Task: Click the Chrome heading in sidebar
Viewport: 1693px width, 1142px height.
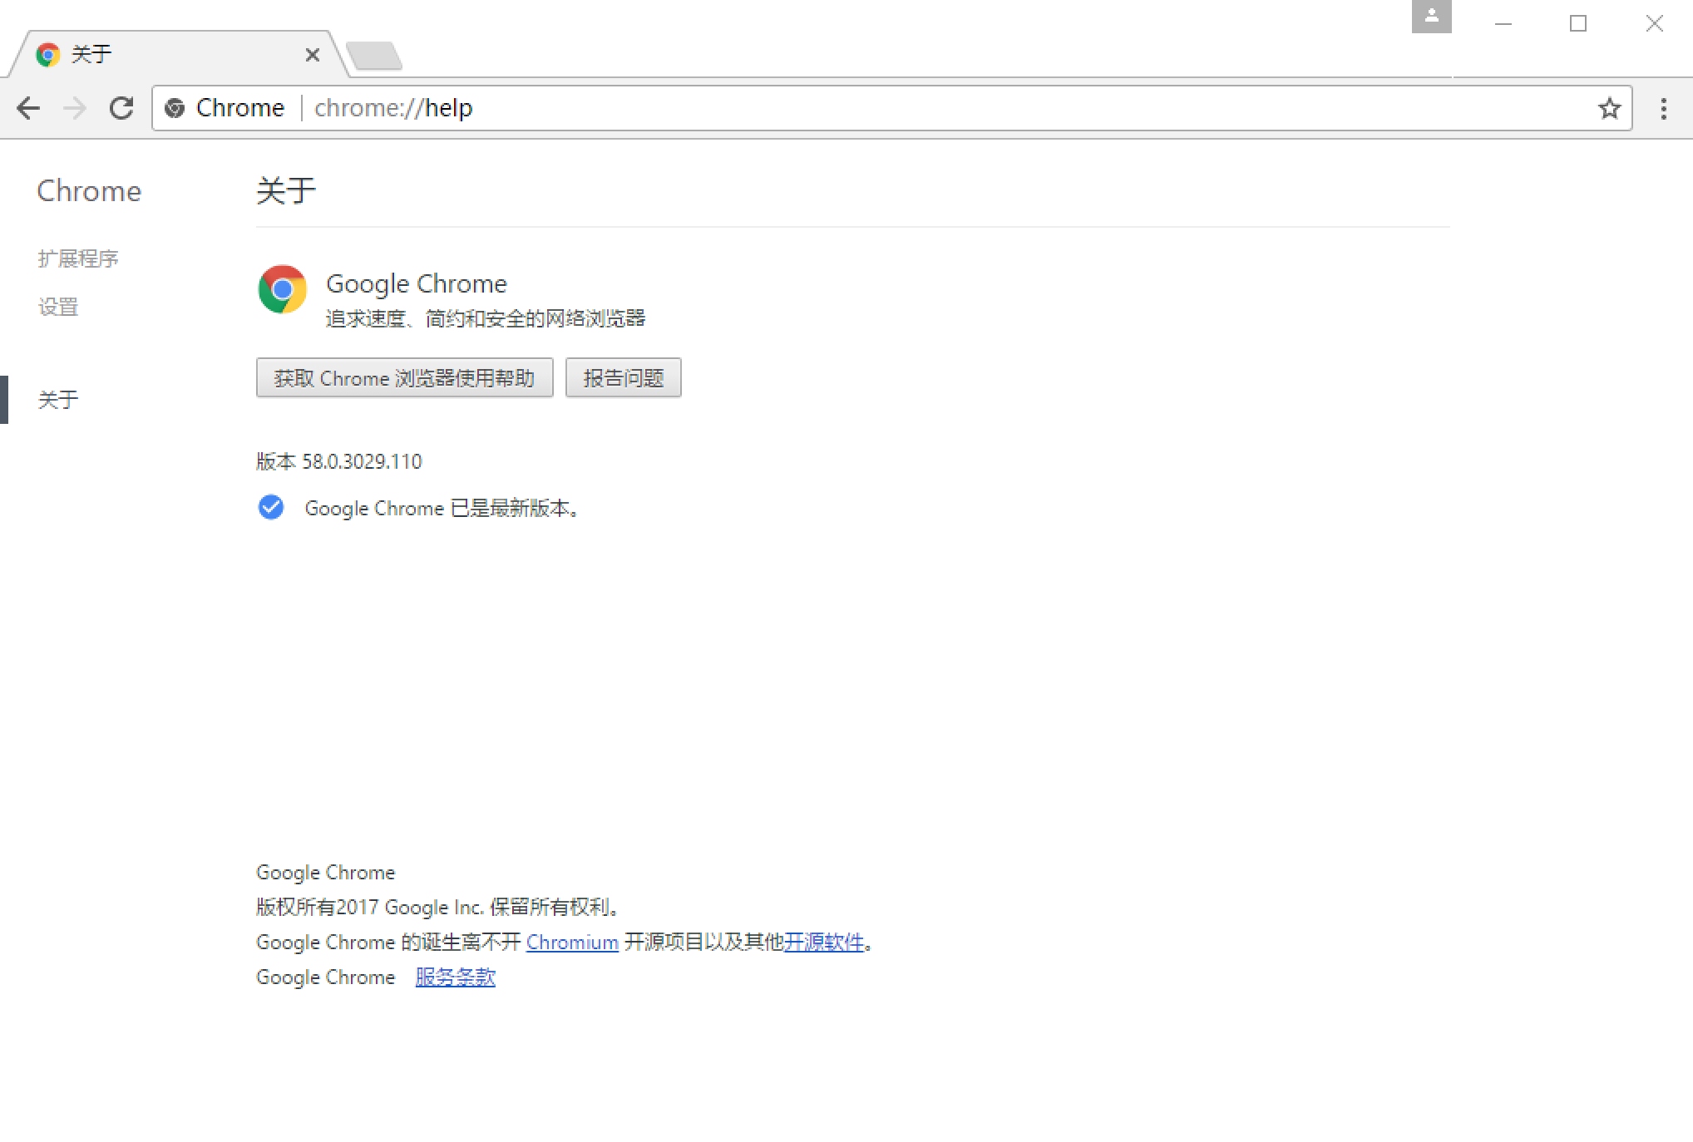Action: pyautogui.click(x=89, y=191)
